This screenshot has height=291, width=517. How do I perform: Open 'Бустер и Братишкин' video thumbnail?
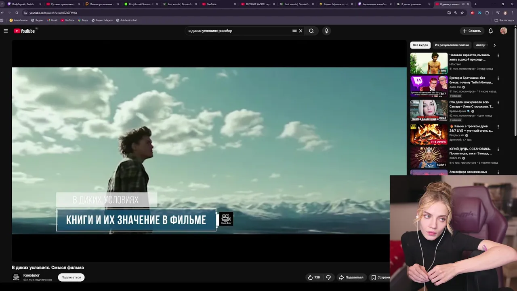pos(429,86)
